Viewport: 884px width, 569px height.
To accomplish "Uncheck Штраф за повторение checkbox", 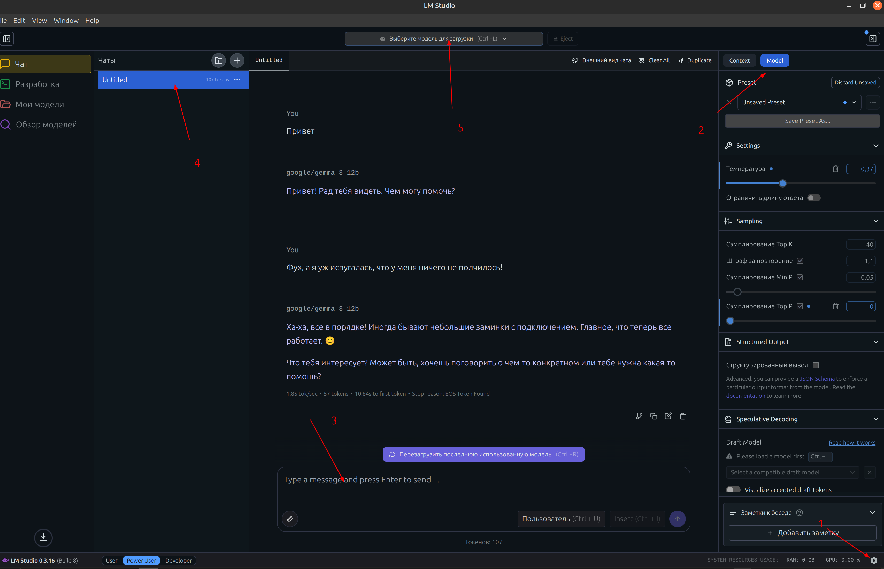I will tap(800, 261).
